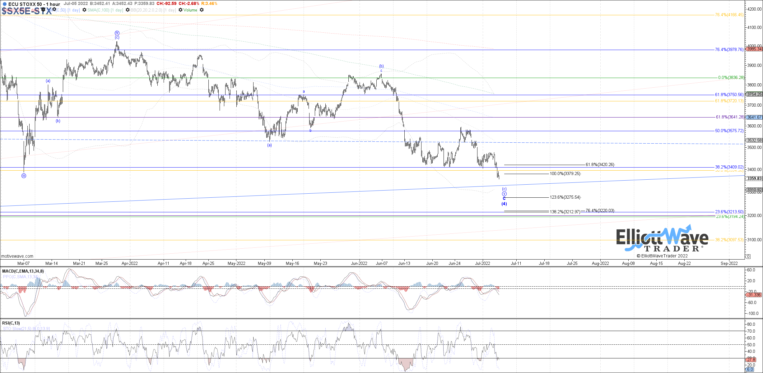Viewport: 763px width, 373px height.
Task: Select the Volume study label
Action: coord(190,10)
